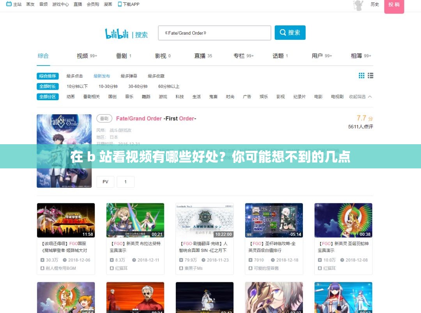Sort by 最多点击
Viewport: 421px width, 313px height.
(x=74, y=76)
